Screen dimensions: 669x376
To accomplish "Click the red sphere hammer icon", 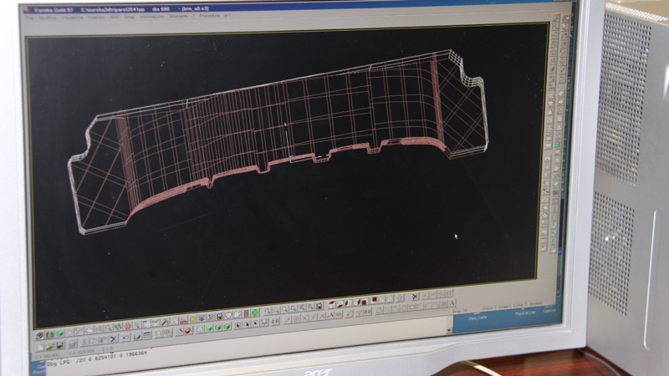I will click(187, 331).
